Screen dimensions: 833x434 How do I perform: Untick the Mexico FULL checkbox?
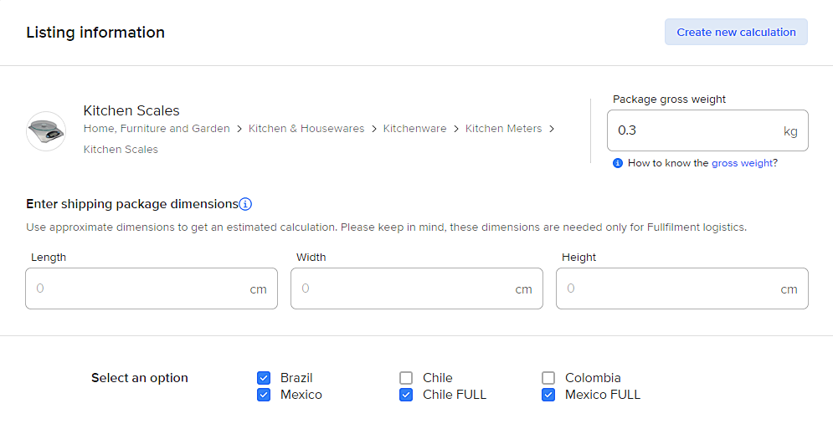(548, 395)
